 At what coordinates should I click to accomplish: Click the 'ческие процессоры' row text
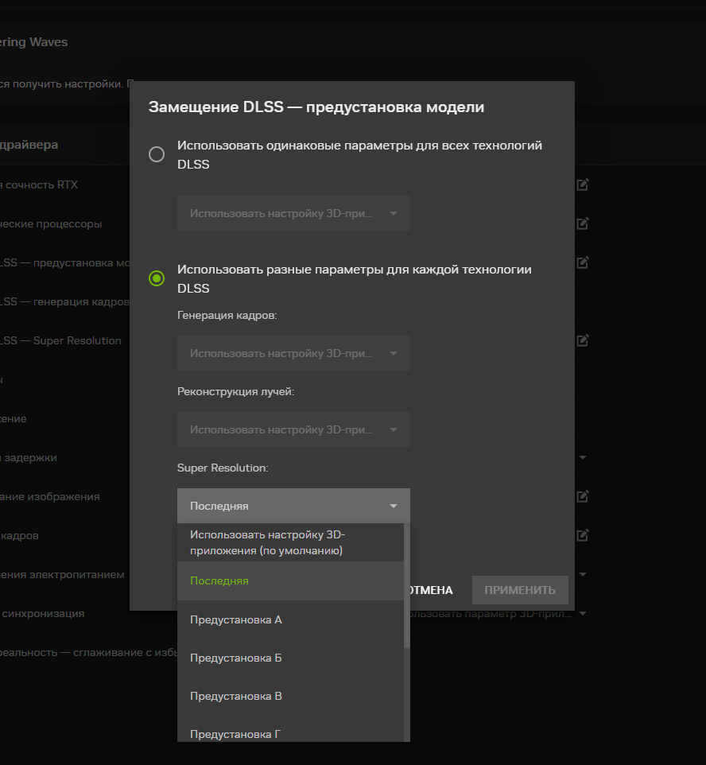51,223
